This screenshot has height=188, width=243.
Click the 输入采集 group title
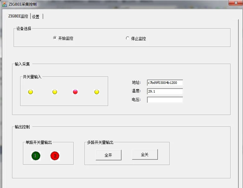[x=22, y=64]
